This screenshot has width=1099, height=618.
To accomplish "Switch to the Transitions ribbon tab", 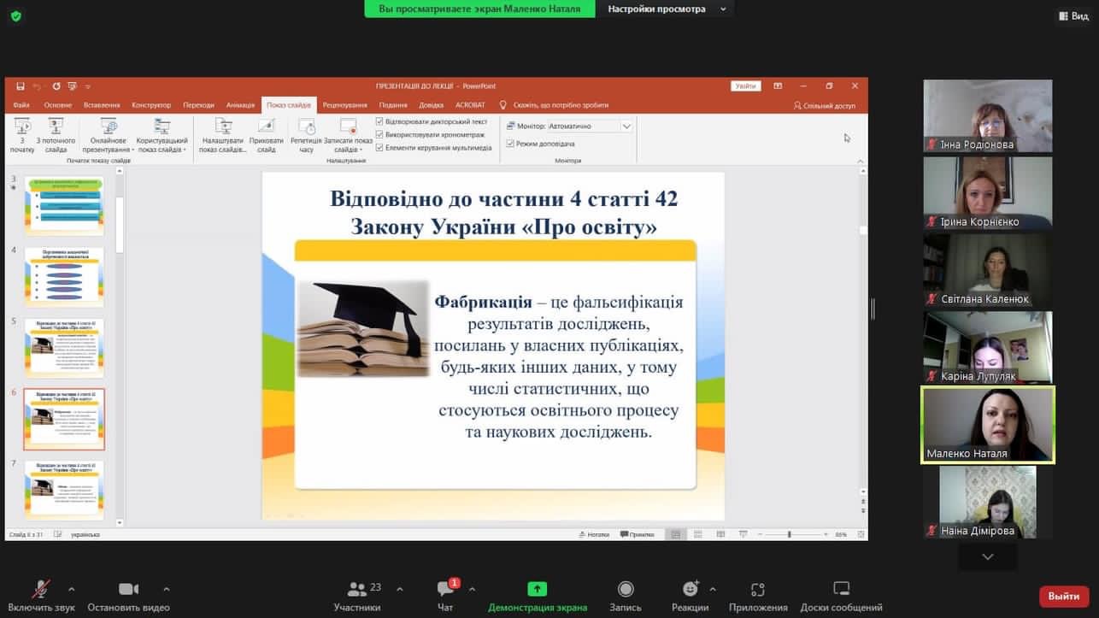I will click(198, 105).
